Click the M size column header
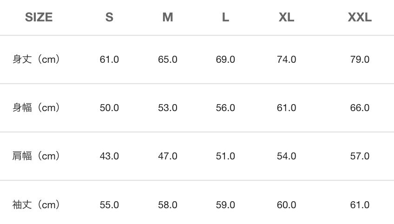The image size is (394, 224). 168,18
